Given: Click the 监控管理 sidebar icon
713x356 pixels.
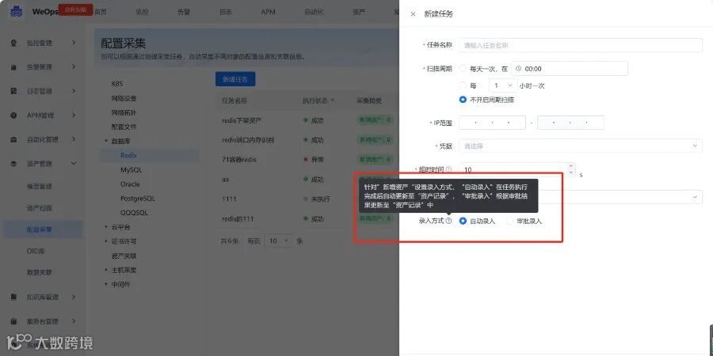Looking at the screenshot, I should (x=13, y=44).
